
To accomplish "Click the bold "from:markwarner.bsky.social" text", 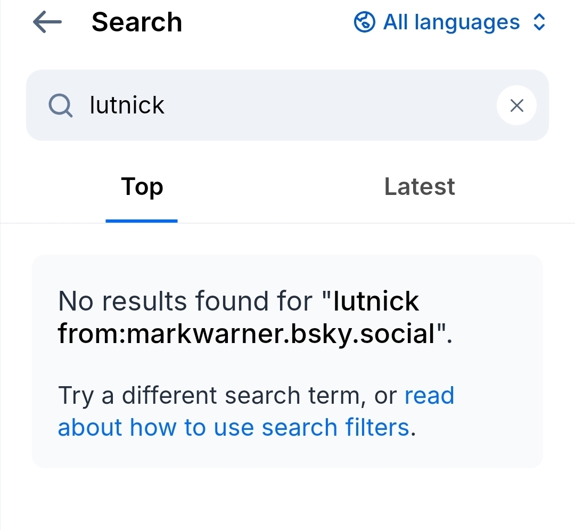I will click(x=247, y=333).
